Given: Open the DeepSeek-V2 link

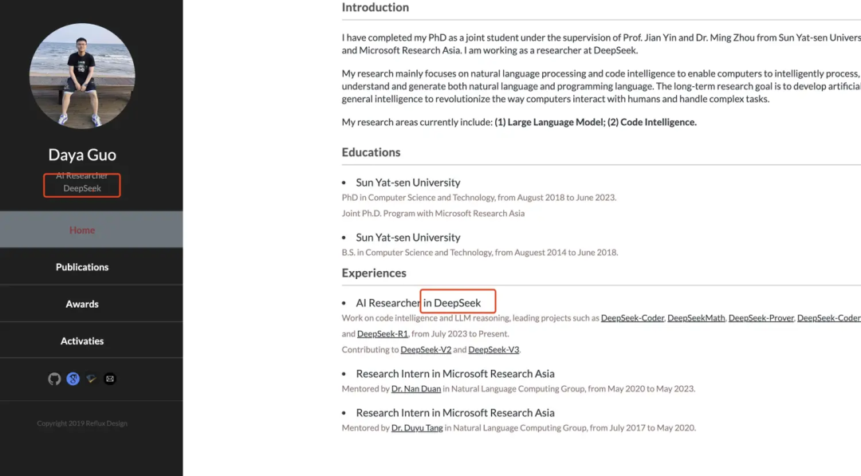Looking at the screenshot, I should 426,350.
